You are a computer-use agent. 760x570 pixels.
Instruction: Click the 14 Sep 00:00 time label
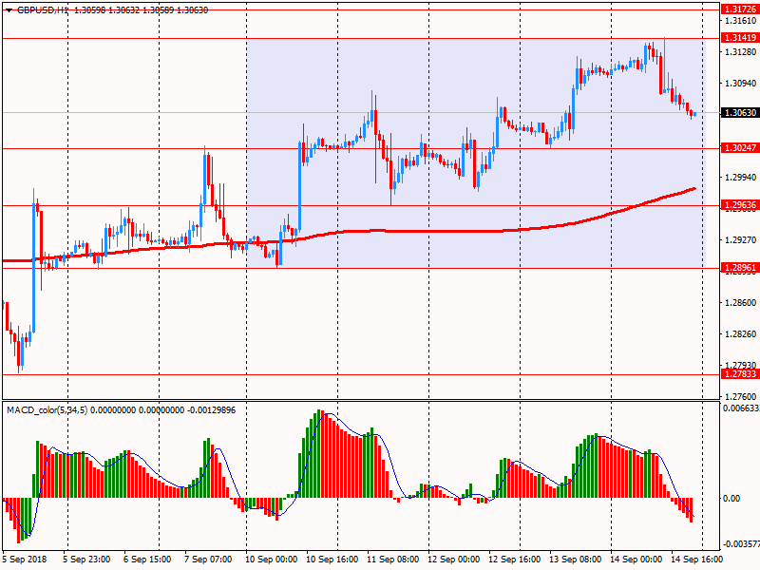tap(636, 560)
